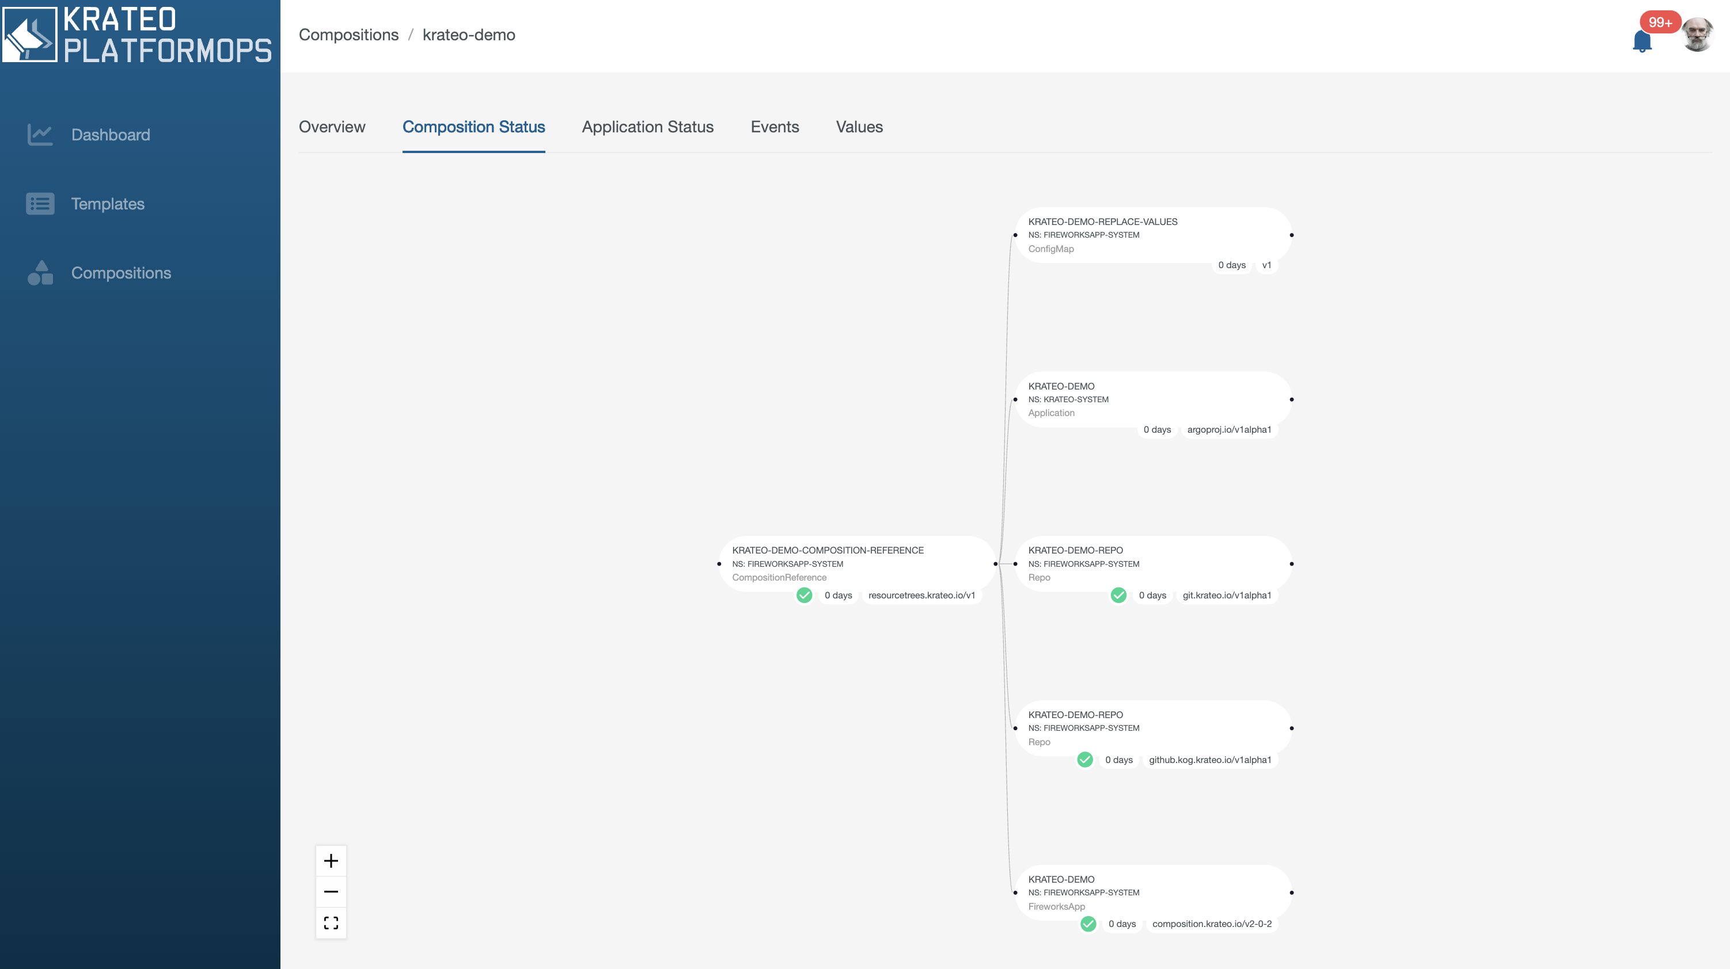Click composition.krateo.io/v2-0-2 tag

1212,924
